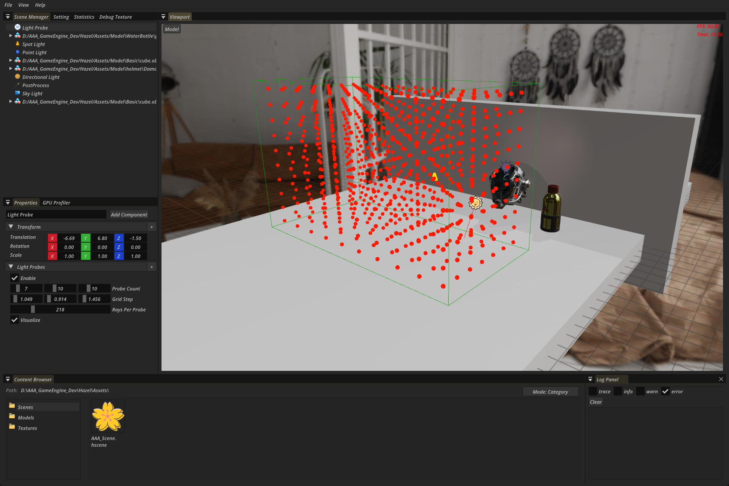Click the Sky Light icon in scene list
This screenshot has width=729, height=486.
click(17, 93)
